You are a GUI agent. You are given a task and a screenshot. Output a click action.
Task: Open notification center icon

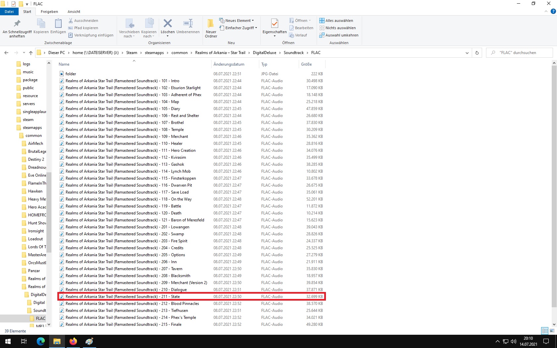tap(546, 341)
